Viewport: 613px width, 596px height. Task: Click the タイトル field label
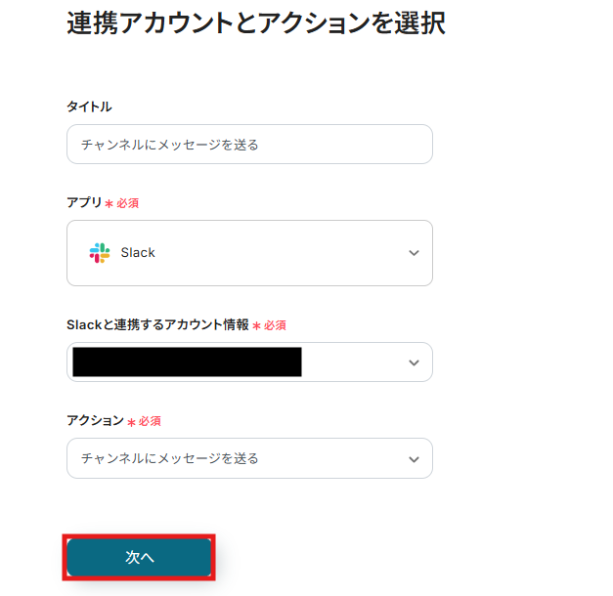(89, 106)
